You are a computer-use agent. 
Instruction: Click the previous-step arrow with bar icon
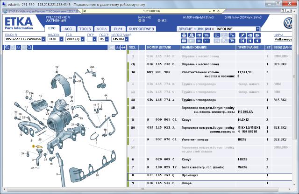[250, 41]
